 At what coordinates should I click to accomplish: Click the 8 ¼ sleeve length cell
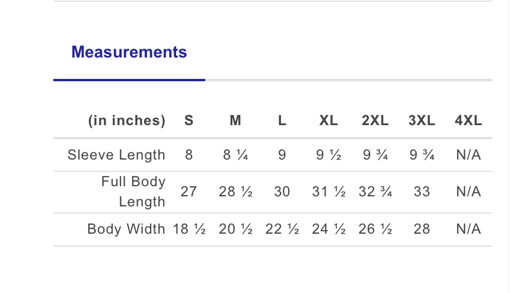point(235,155)
